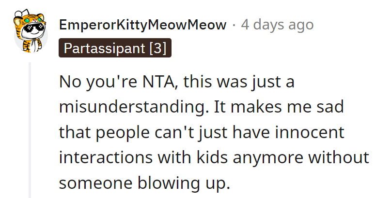Click EmperorKittyMeowMeow's tiger avatar
Screen dimensions: 391x198
point(31,33)
